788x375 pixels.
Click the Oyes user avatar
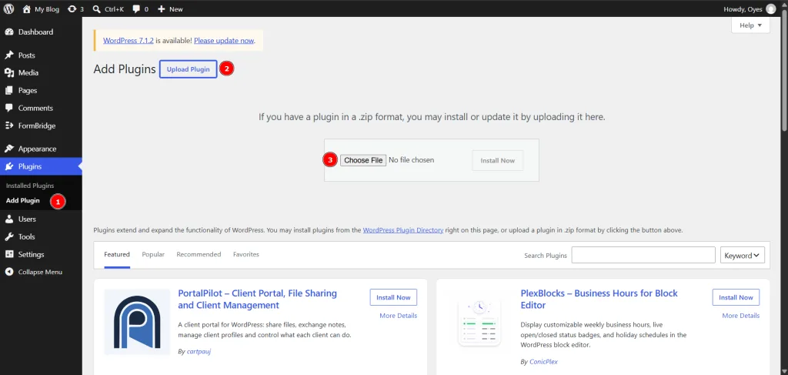(771, 9)
